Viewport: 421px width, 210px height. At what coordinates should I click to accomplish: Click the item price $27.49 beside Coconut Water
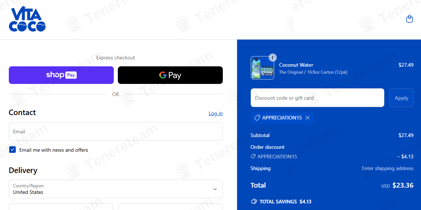[406, 65]
